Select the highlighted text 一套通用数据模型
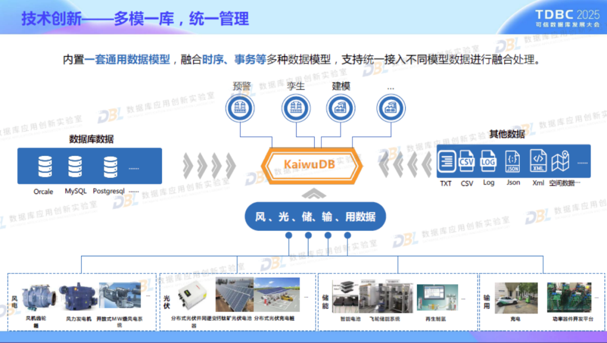The height and width of the screenshot is (343, 607). [x=127, y=60]
